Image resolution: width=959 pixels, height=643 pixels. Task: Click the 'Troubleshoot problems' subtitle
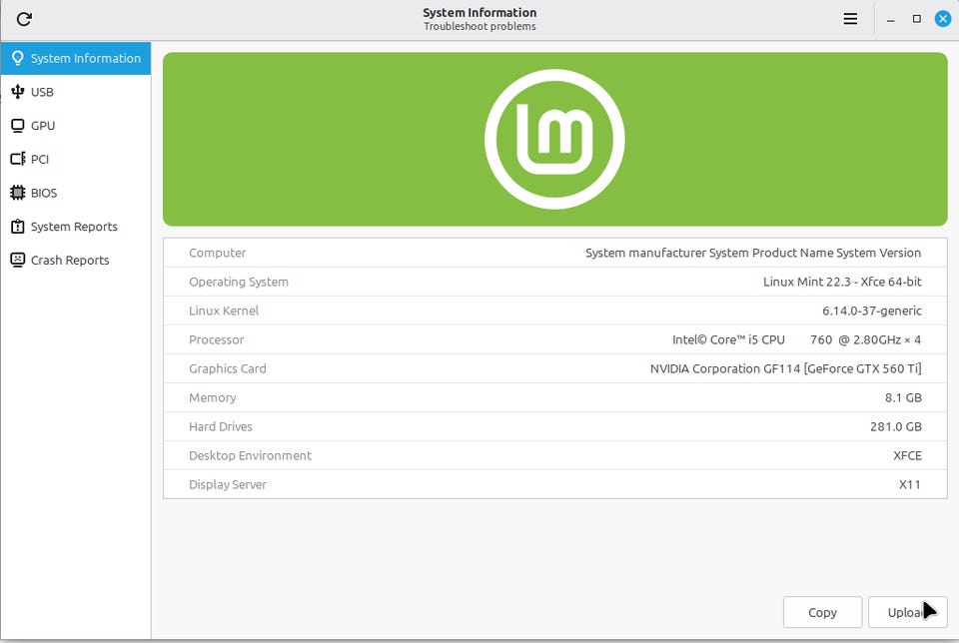coord(479,26)
